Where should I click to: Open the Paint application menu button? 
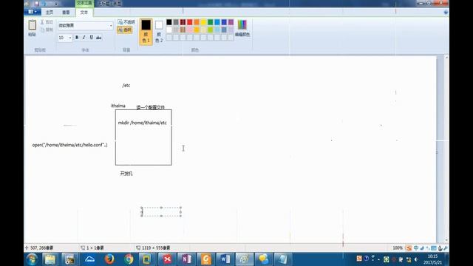pyautogui.click(x=33, y=12)
